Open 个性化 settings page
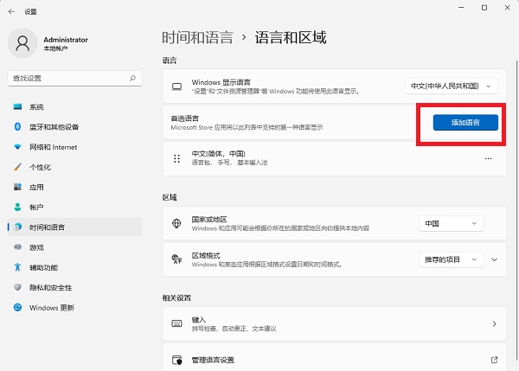The width and height of the screenshot is (519, 371). (40, 167)
